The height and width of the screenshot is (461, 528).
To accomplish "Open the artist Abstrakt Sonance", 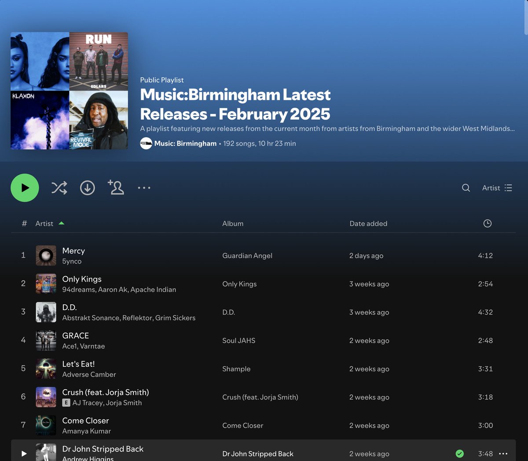I will coord(91,318).
